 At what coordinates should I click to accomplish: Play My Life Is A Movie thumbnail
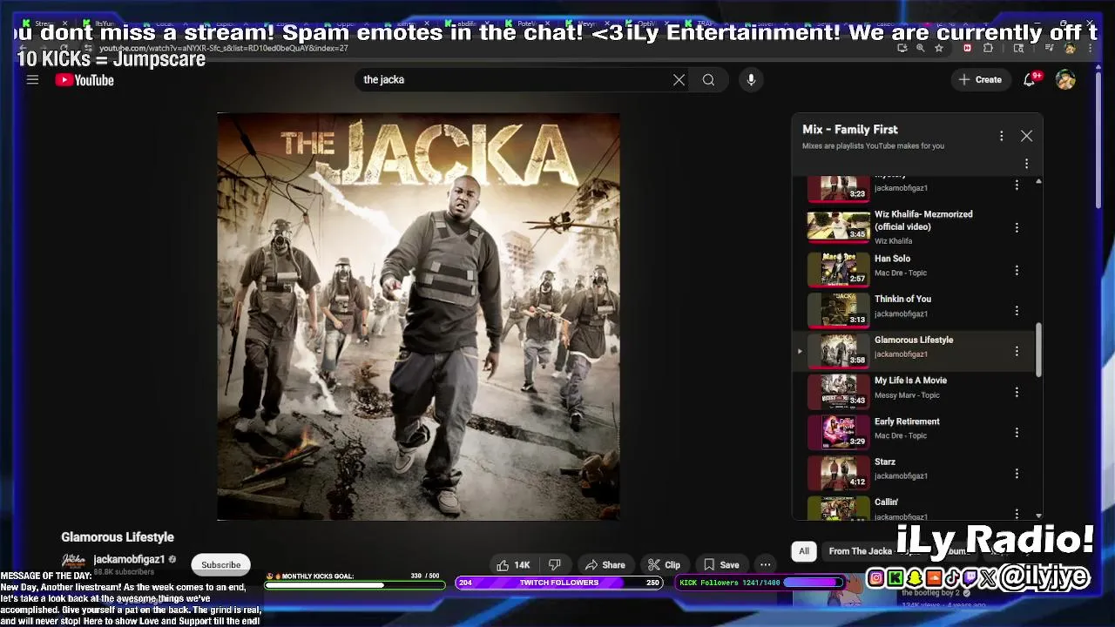click(x=838, y=391)
